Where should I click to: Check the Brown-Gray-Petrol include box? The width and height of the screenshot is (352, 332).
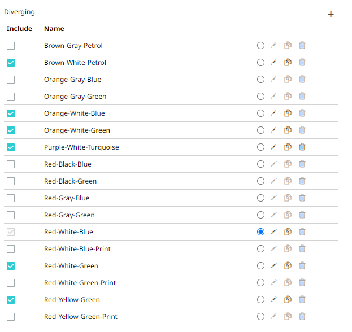pyautogui.click(x=11, y=46)
